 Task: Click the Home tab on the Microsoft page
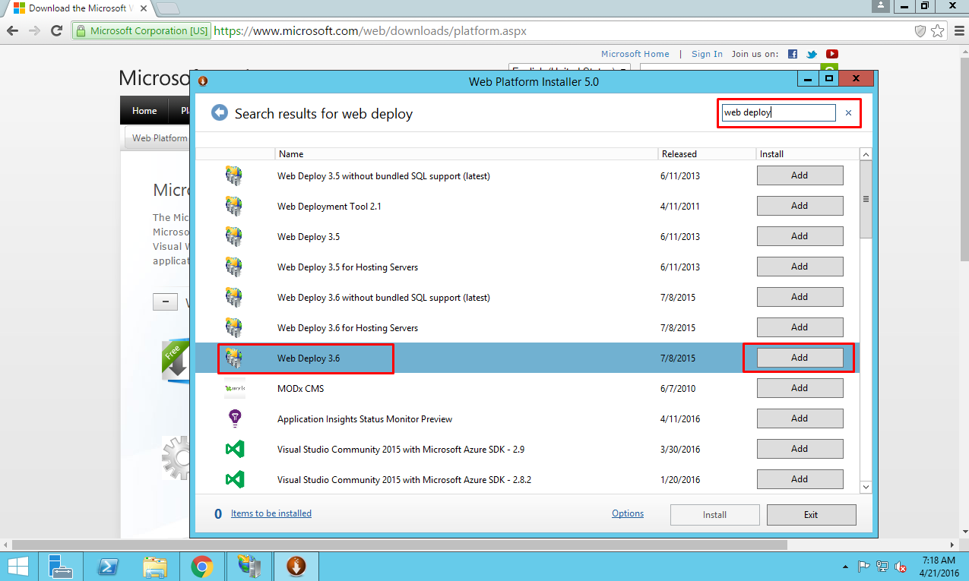[144, 111]
